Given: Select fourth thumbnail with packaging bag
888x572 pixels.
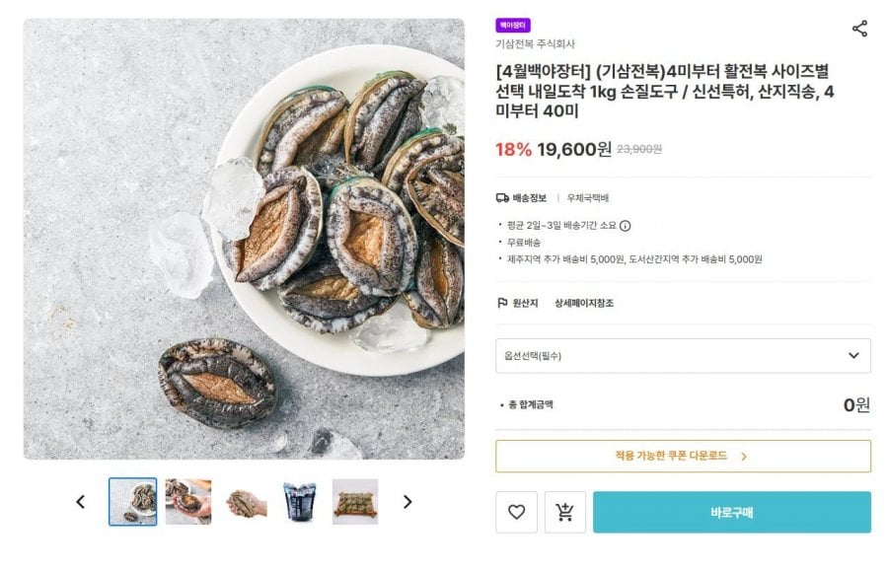Looking at the screenshot, I should click(299, 502).
